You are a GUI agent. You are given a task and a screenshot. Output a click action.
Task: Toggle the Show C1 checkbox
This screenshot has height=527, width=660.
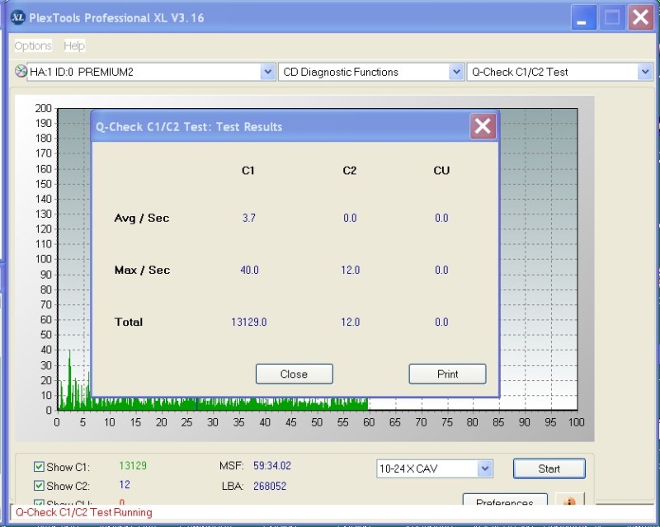pyautogui.click(x=39, y=467)
